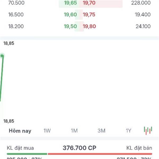Switch chart to candlestick view icon
Screen dimensions: 159x159
point(148,131)
